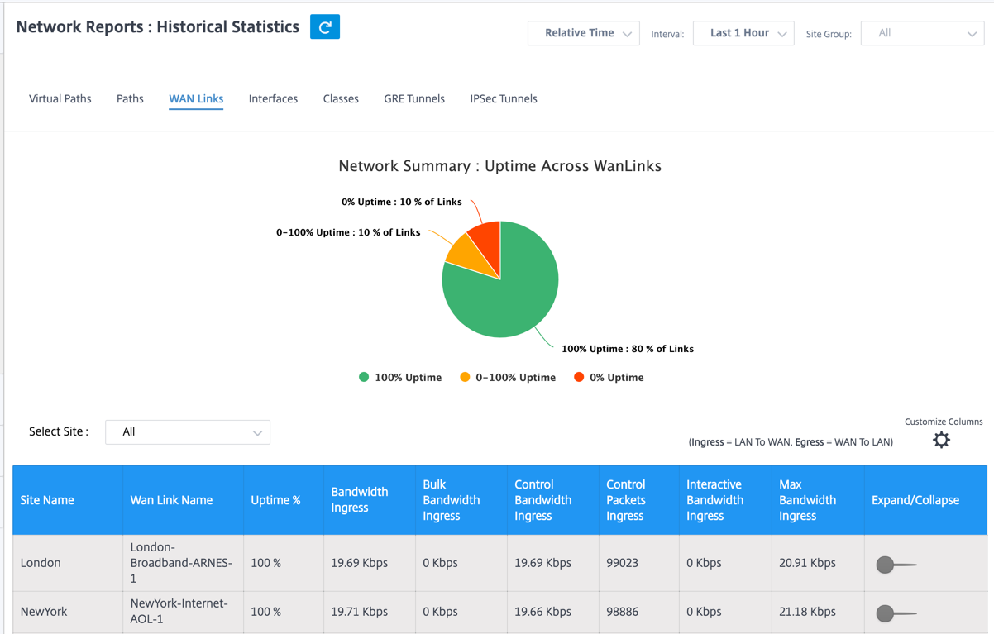Viewport: 994px width, 634px height.
Task: Open the Interfaces tab
Action: (x=273, y=99)
